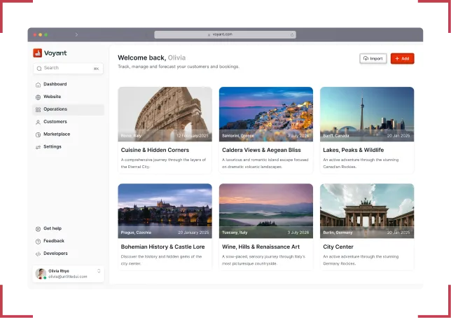The image size is (451, 318).
Task: Select Operations in the sidebar
Action: point(68,109)
